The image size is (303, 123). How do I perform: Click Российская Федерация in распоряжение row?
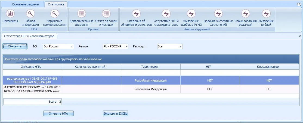point(150,80)
